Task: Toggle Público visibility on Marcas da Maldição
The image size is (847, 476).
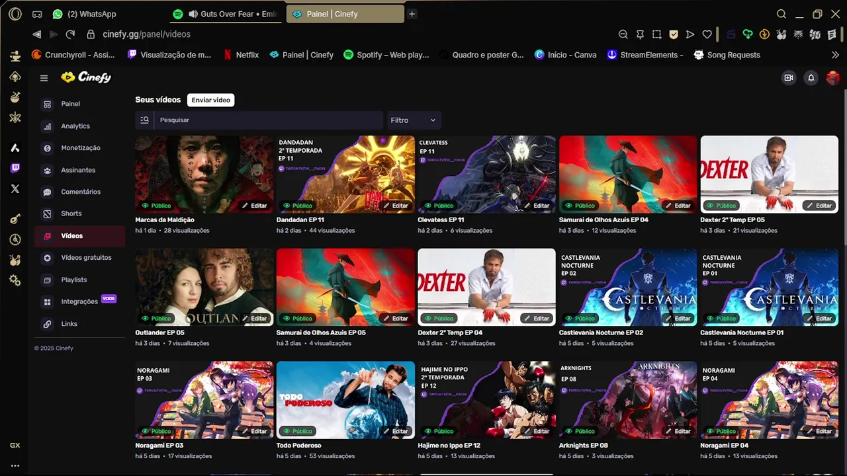Action: (x=156, y=206)
